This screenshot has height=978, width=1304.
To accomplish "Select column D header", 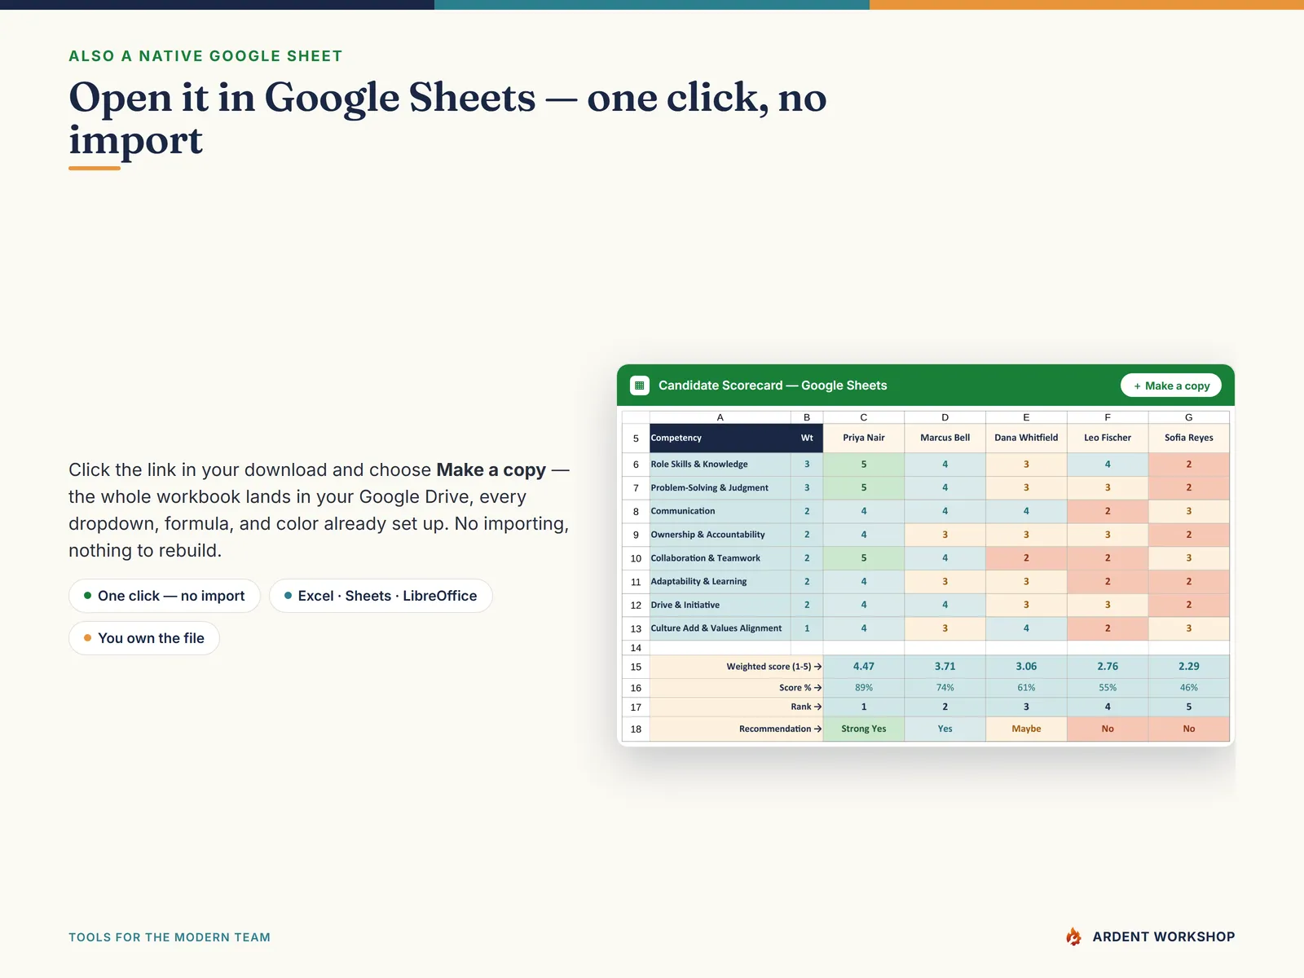I will 945,417.
